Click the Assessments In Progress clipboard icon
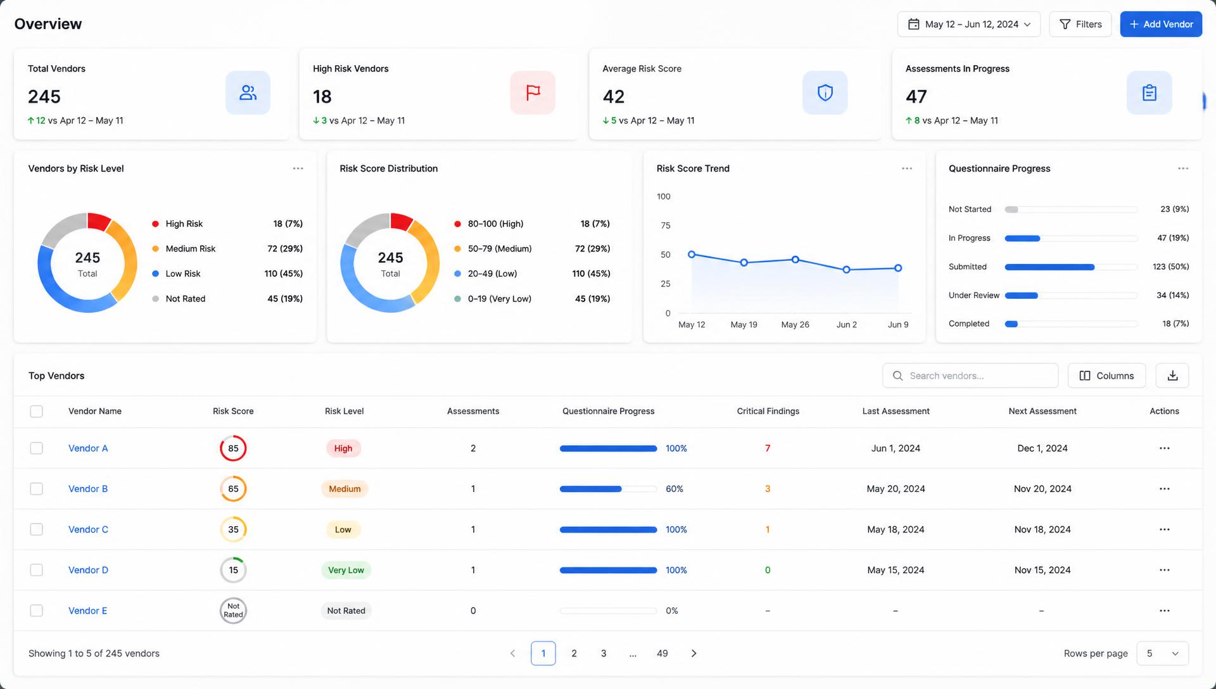Image resolution: width=1216 pixels, height=689 pixels. pos(1149,92)
